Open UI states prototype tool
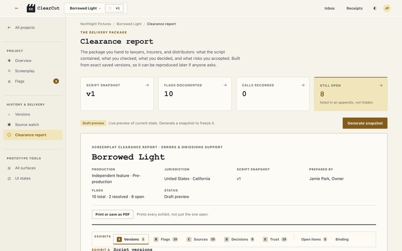 (x=33, y=178)
